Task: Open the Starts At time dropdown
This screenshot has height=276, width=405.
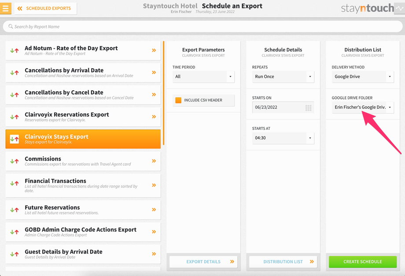Action: point(283,138)
